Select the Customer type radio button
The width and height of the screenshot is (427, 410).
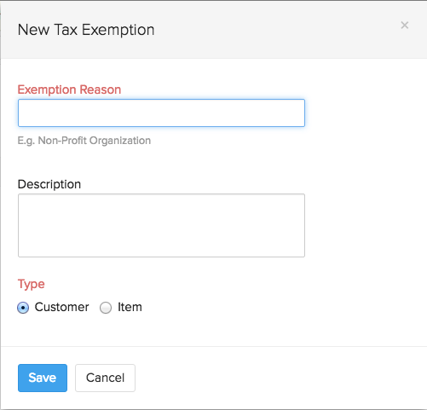(23, 308)
